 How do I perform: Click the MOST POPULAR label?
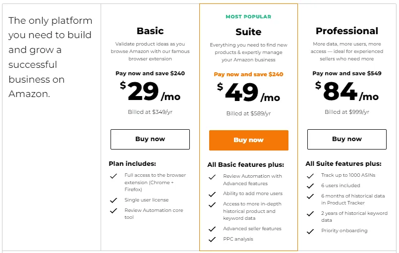(x=248, y=16)
